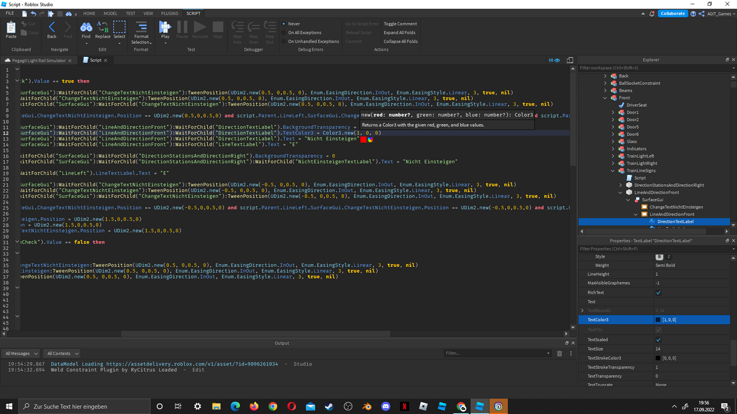The image size is (737, 414).
Task: Click the Output filter input field
Action: coord(497,353)
